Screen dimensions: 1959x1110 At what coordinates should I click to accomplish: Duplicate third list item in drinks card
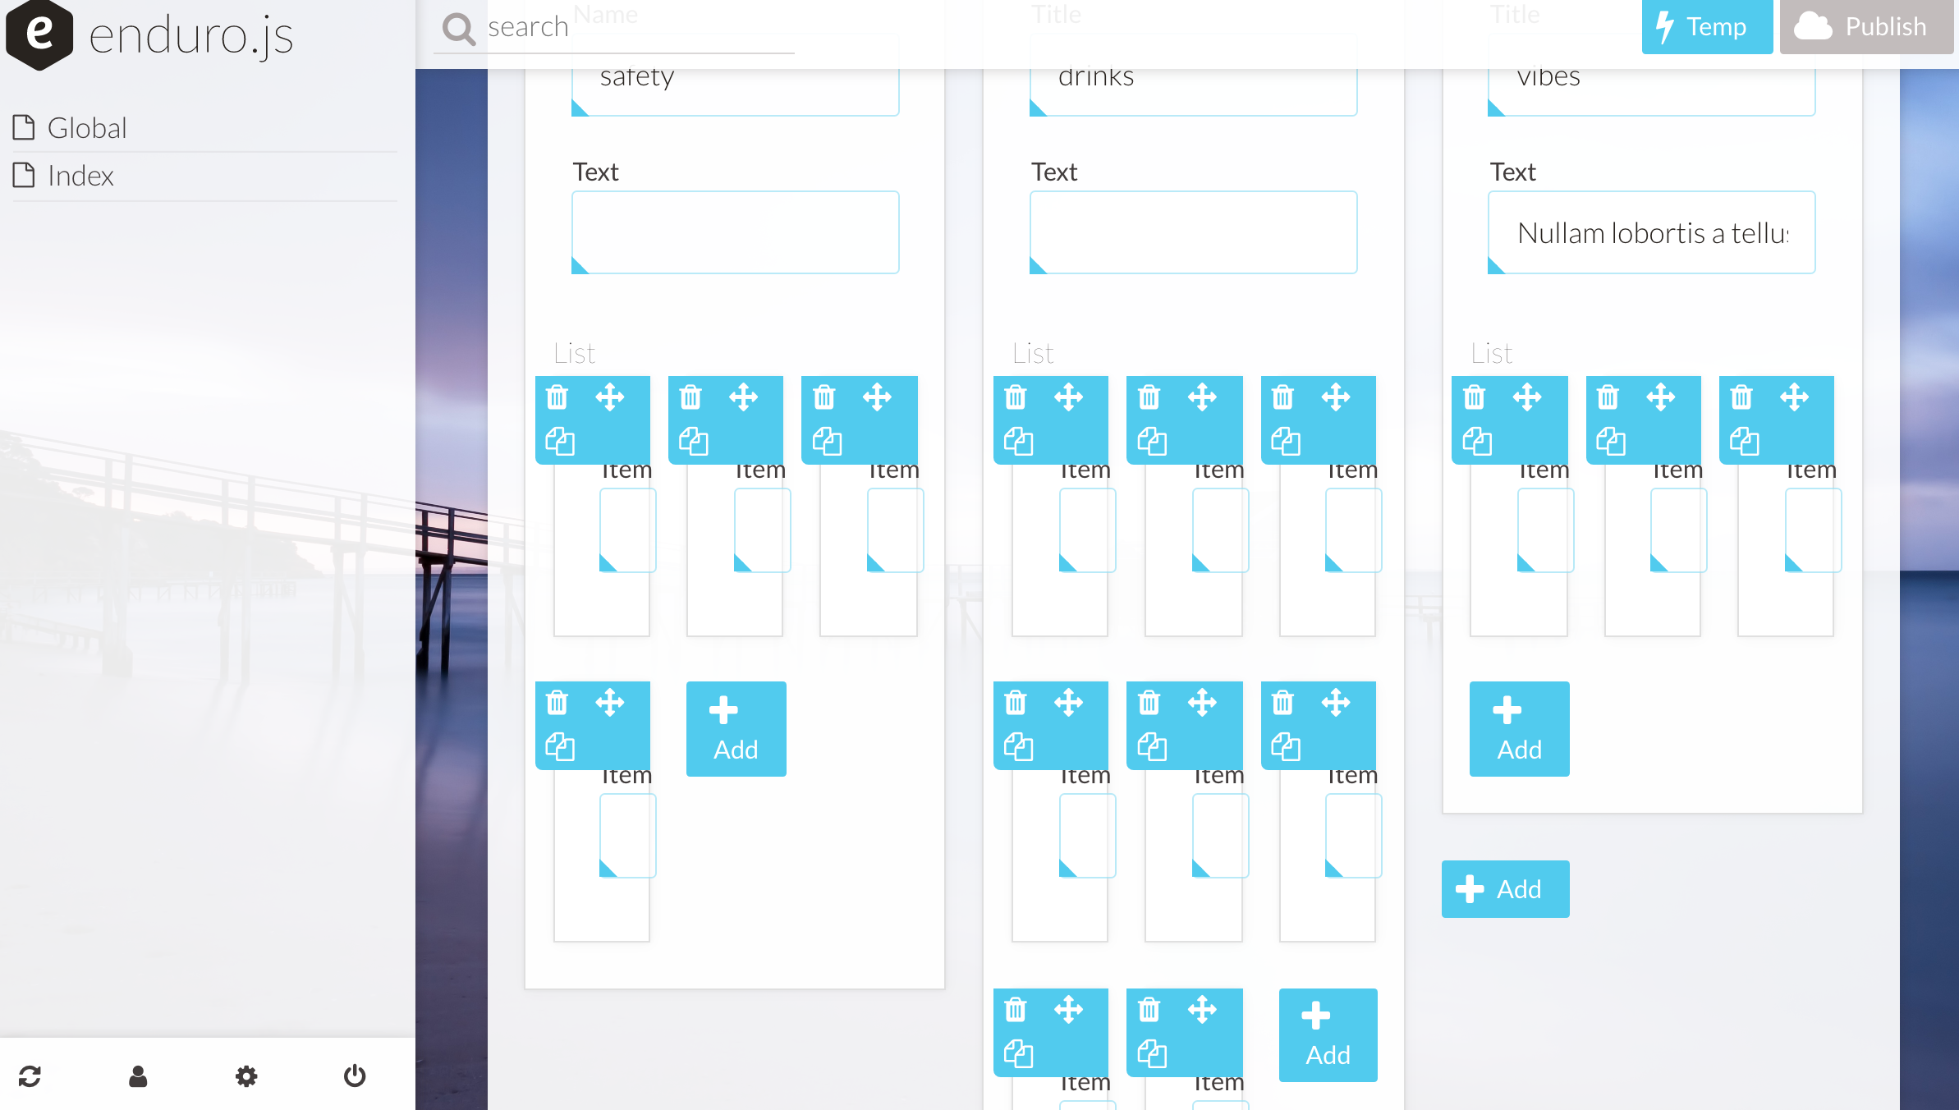pyautogui.click(x=1287, y=442)
